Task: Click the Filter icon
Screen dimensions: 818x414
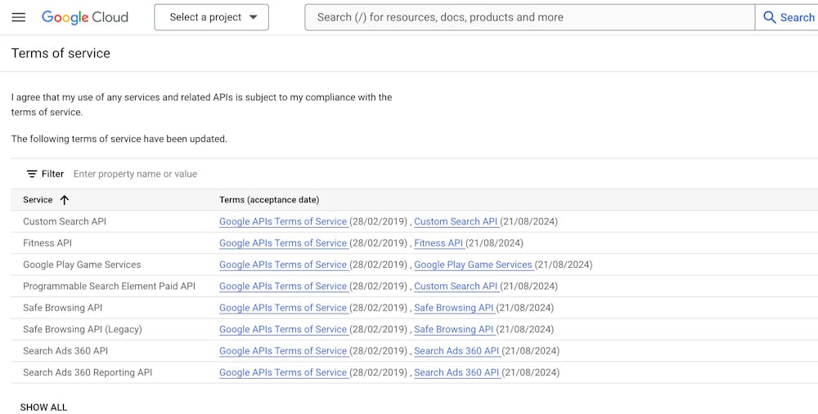Action: tap(32, 174)
